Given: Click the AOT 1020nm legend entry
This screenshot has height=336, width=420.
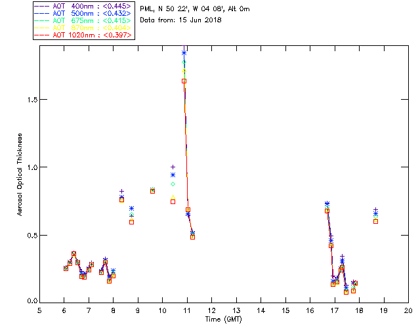Looking at the screenshot, I should pyautogui.click(x=83, y=35).
